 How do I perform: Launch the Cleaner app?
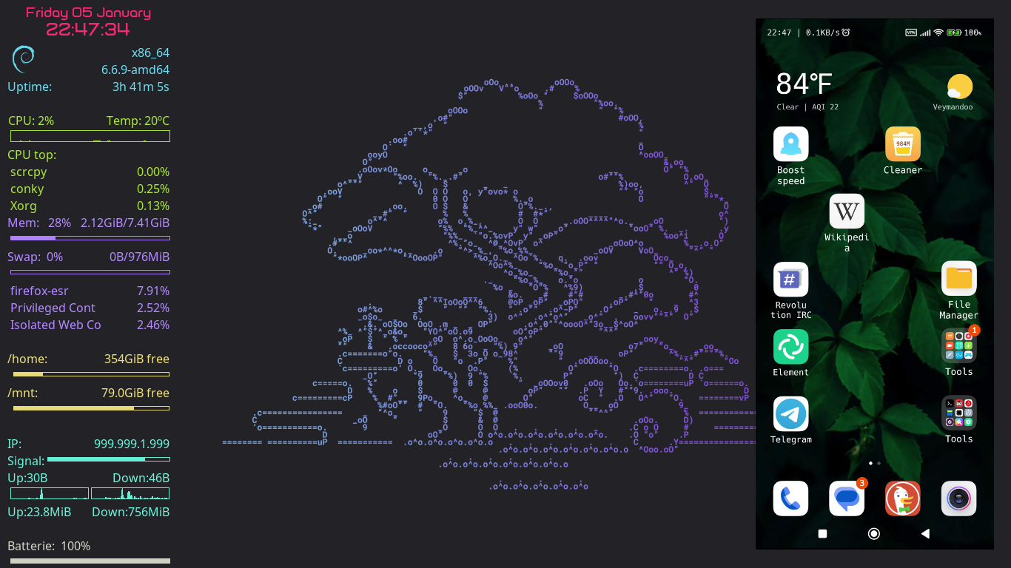click(902, 144)
